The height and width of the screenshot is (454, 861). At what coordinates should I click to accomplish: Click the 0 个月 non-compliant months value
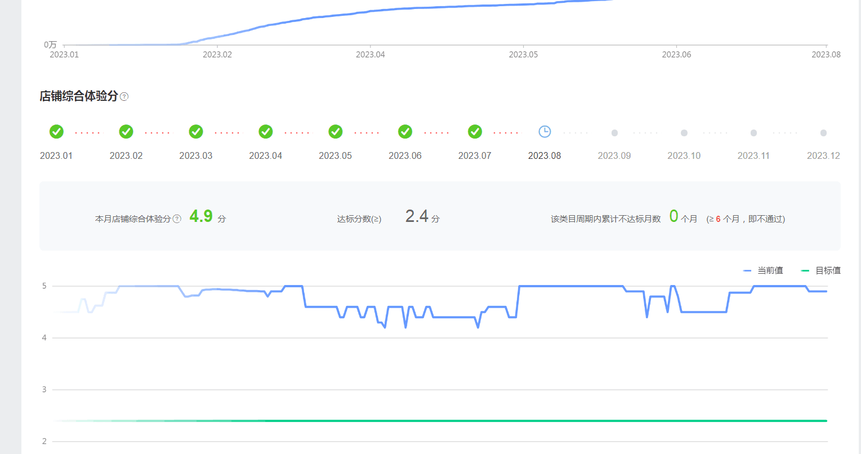point(684,216)
